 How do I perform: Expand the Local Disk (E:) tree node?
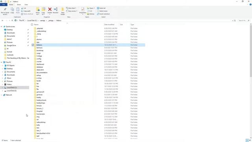click(2, 91)
